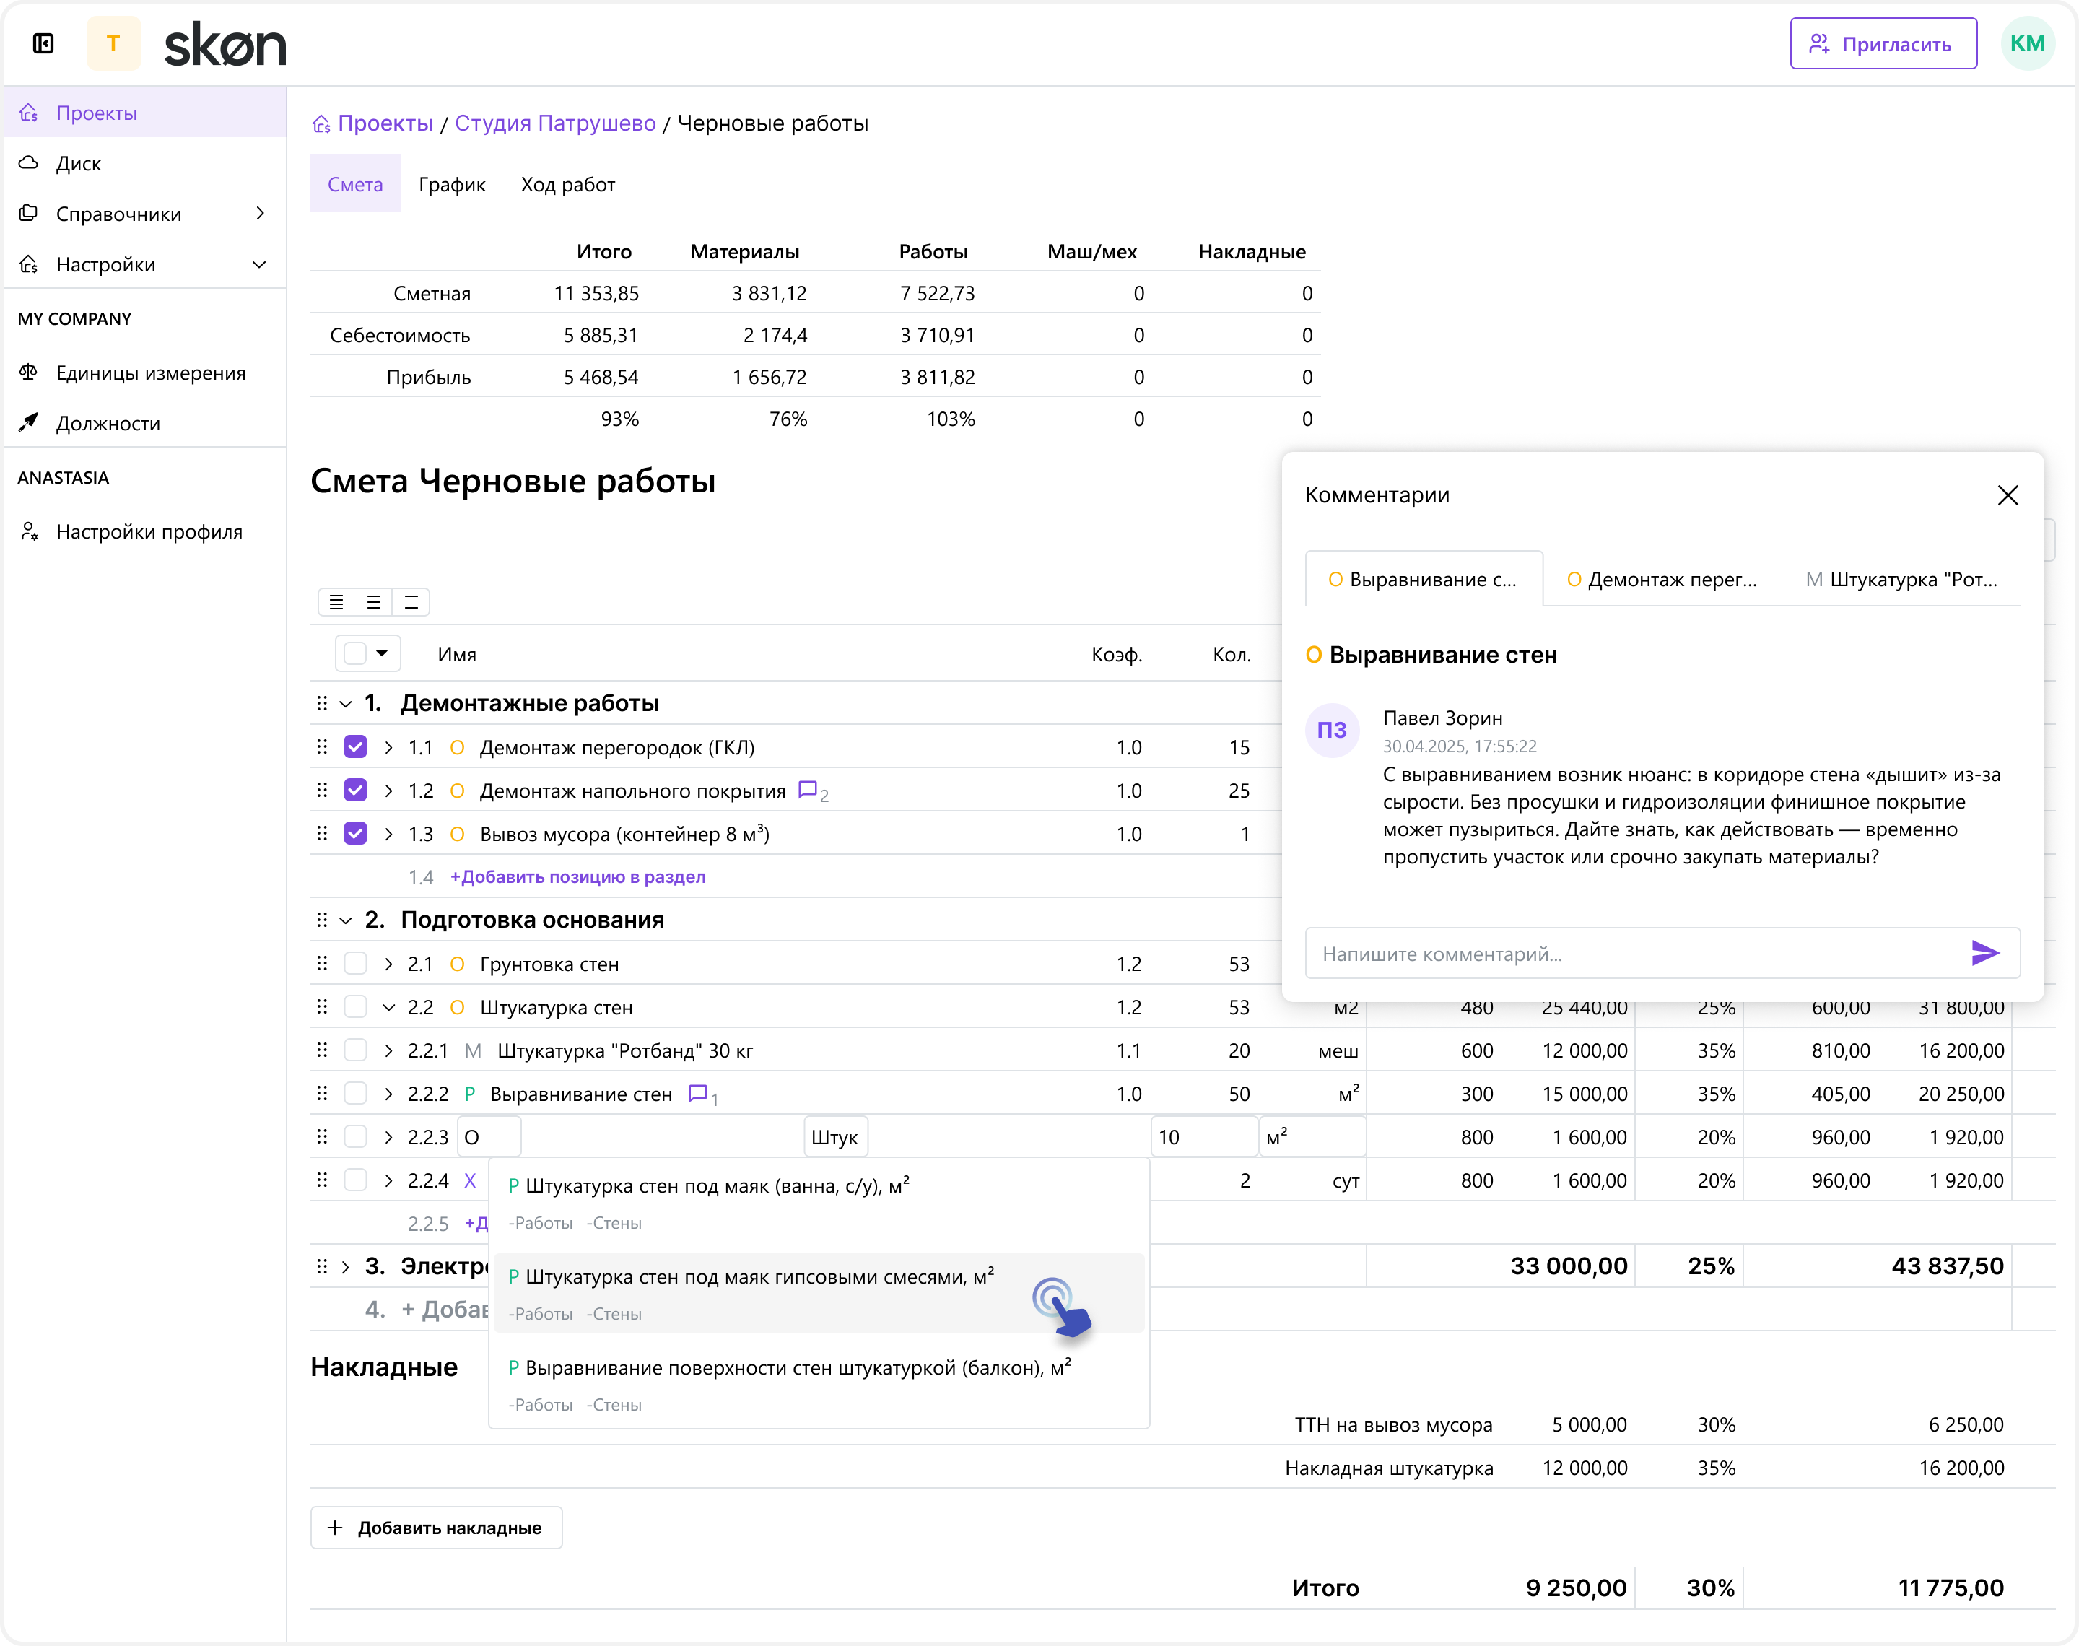Viewport: 2079px width, 1646px height.
Task: Click drag handle for Демонтажные работы section
Action: (x=322, y=703)
